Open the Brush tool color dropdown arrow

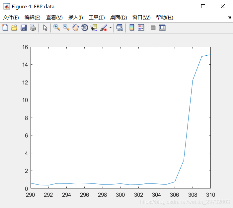coord(111,27)
